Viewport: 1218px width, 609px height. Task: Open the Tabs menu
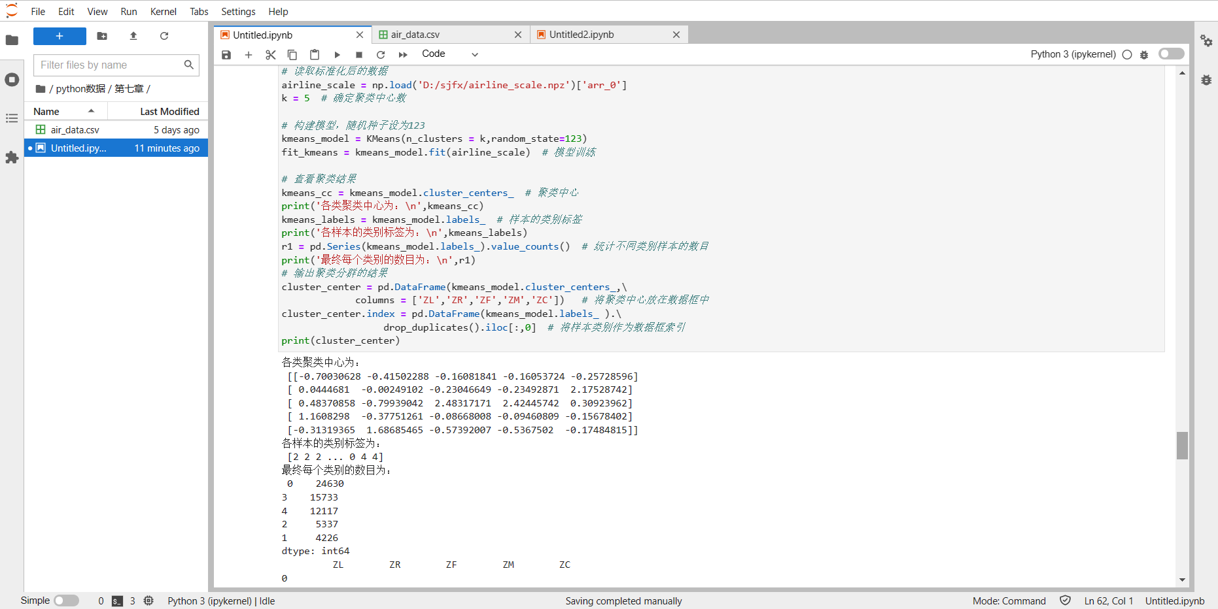199,11
